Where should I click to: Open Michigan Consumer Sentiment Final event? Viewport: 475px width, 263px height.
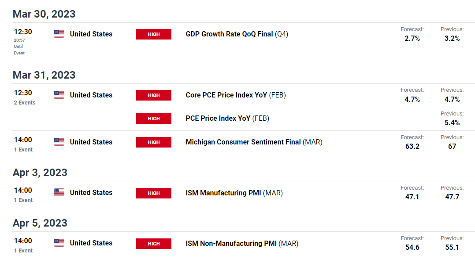254,142
